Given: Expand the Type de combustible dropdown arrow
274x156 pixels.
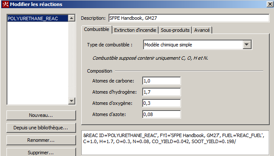Looking at the screenshot, I should pos(247,45).
